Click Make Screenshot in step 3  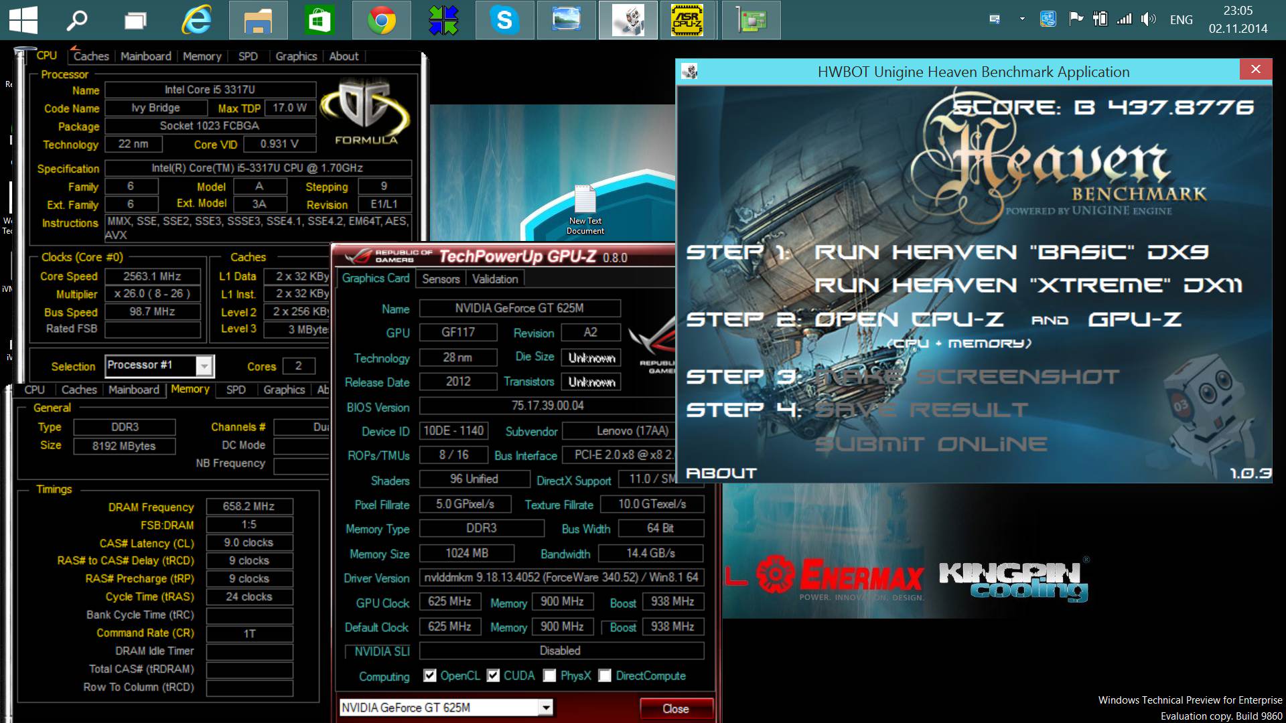pos(967,376)
